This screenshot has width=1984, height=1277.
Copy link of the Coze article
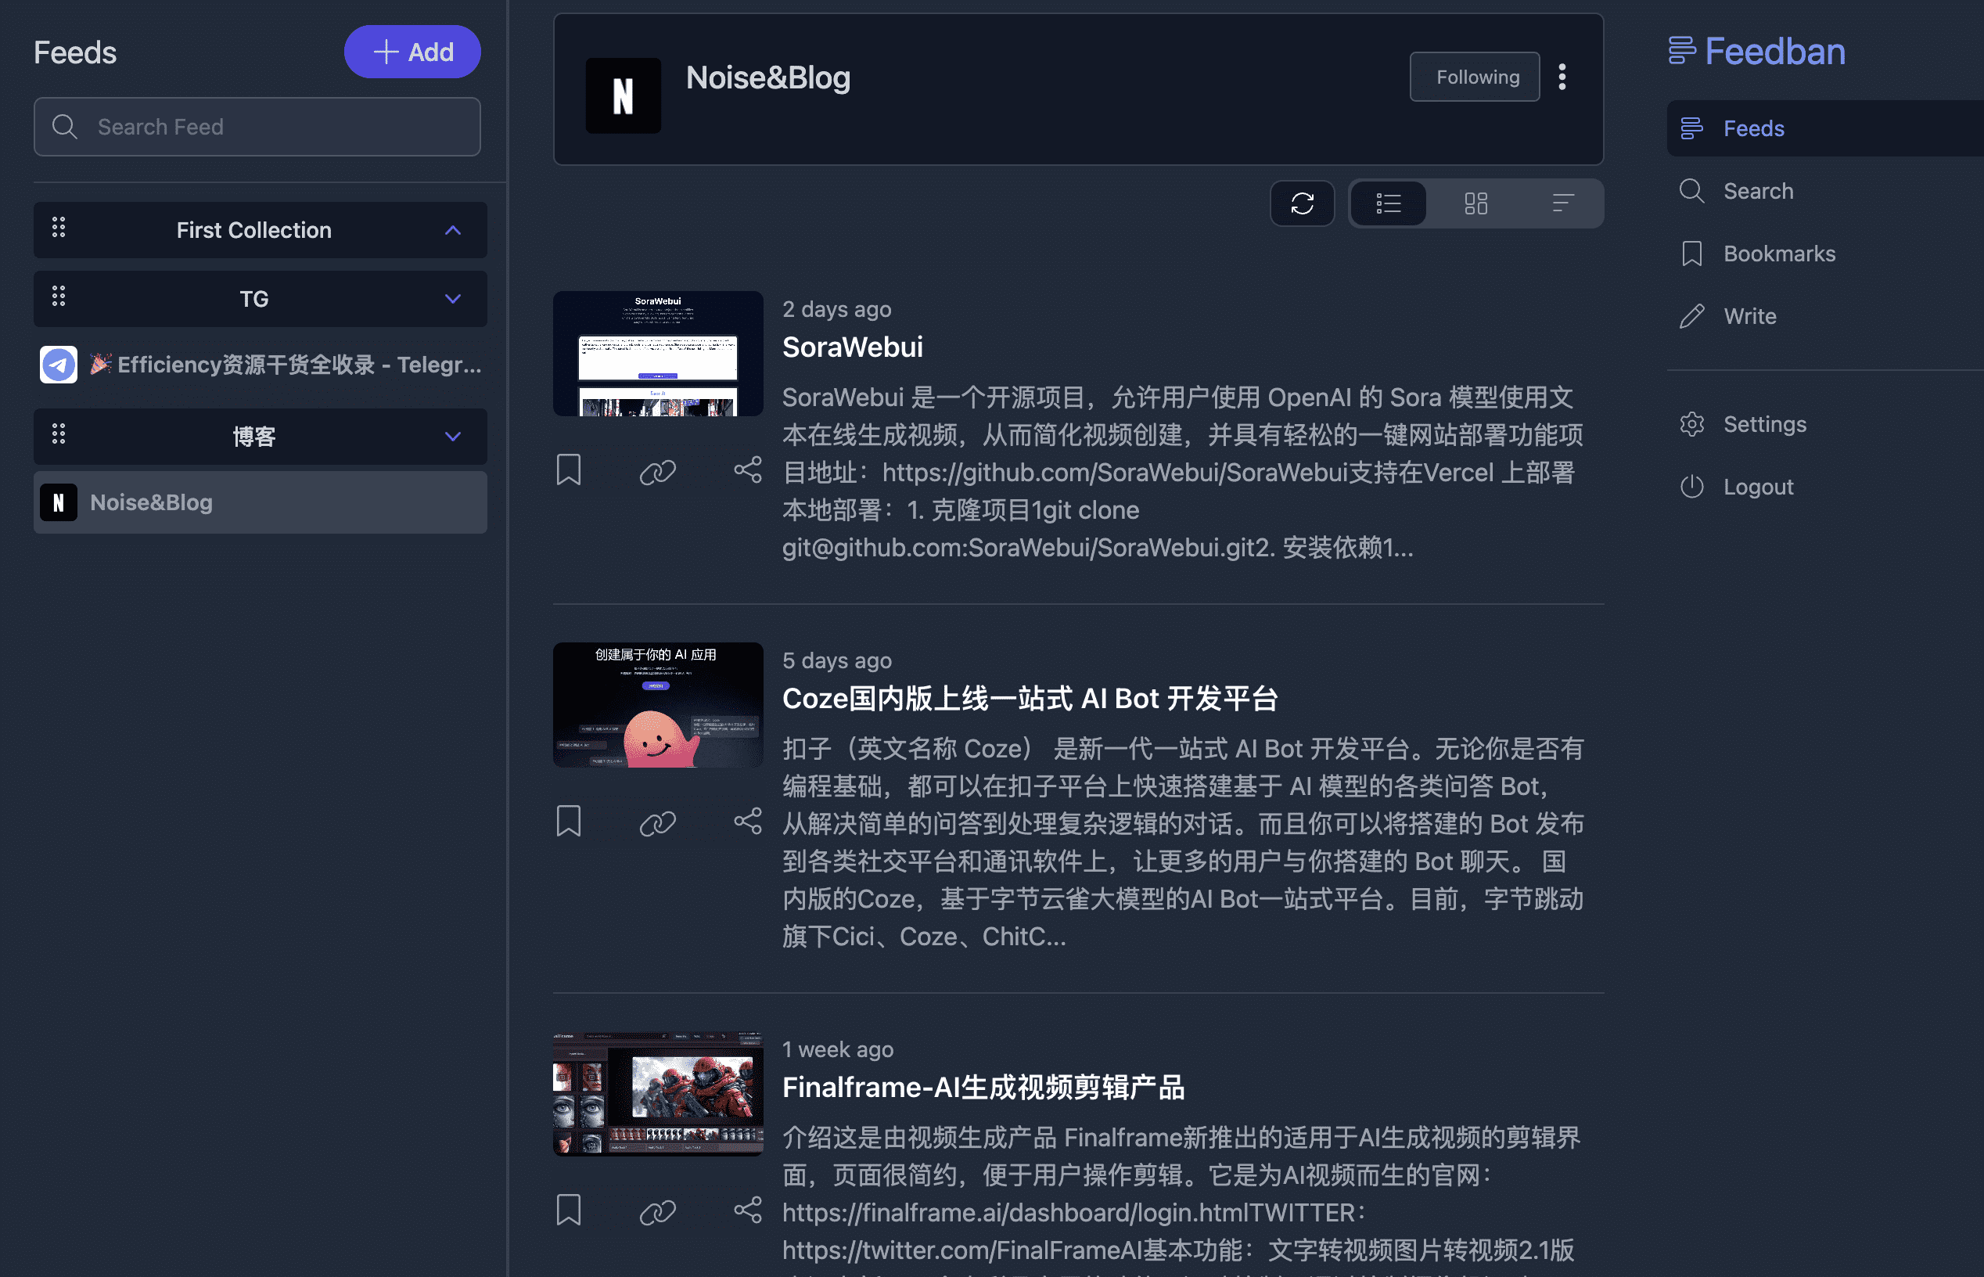[x=657, y=822]
